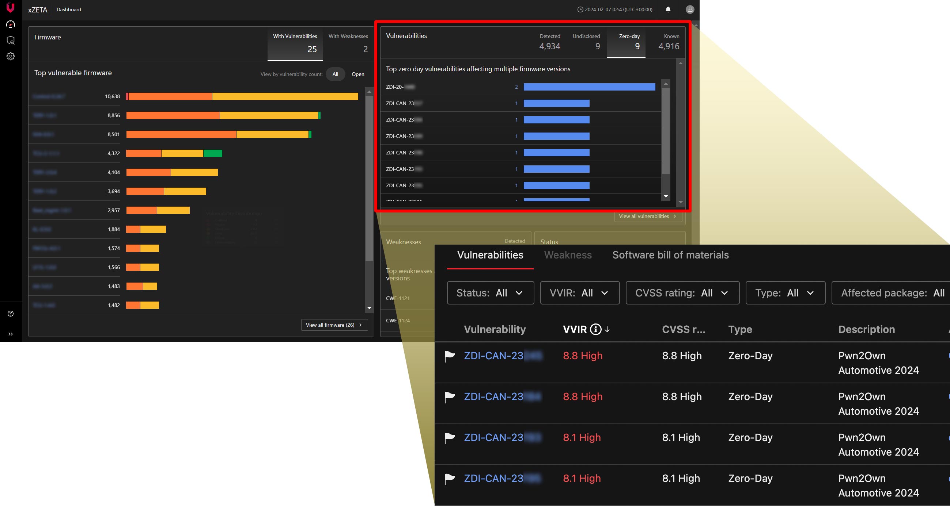
Task: Open the settings gear in sidebar
Action: (x=11, y=56)
